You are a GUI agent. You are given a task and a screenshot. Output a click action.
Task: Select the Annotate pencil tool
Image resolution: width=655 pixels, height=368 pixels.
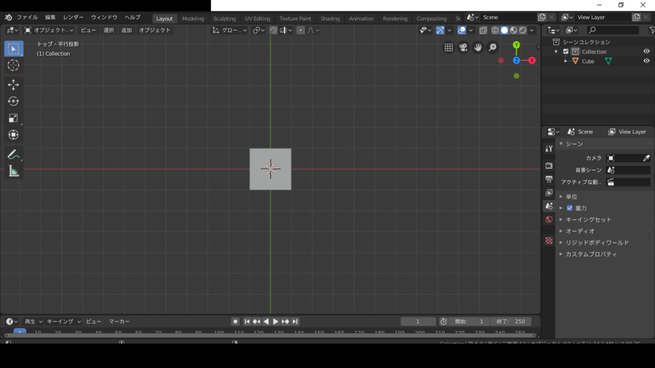[x=13, y=154]
